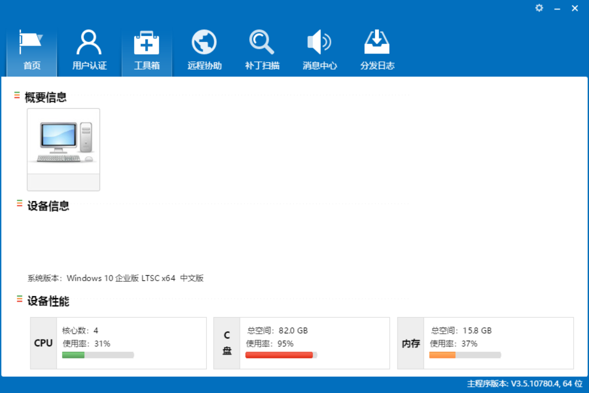
Task: Close the window with X
Action: (575, 8)
